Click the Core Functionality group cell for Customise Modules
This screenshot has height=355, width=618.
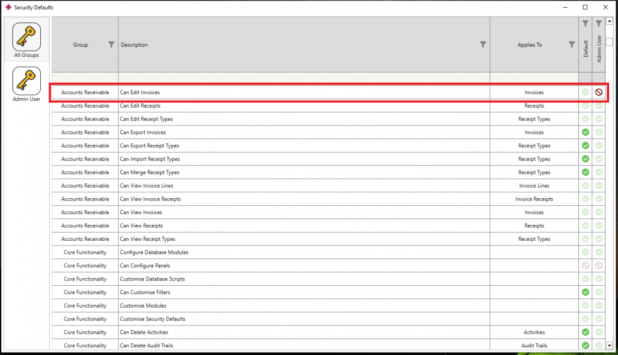pos(85,306)
